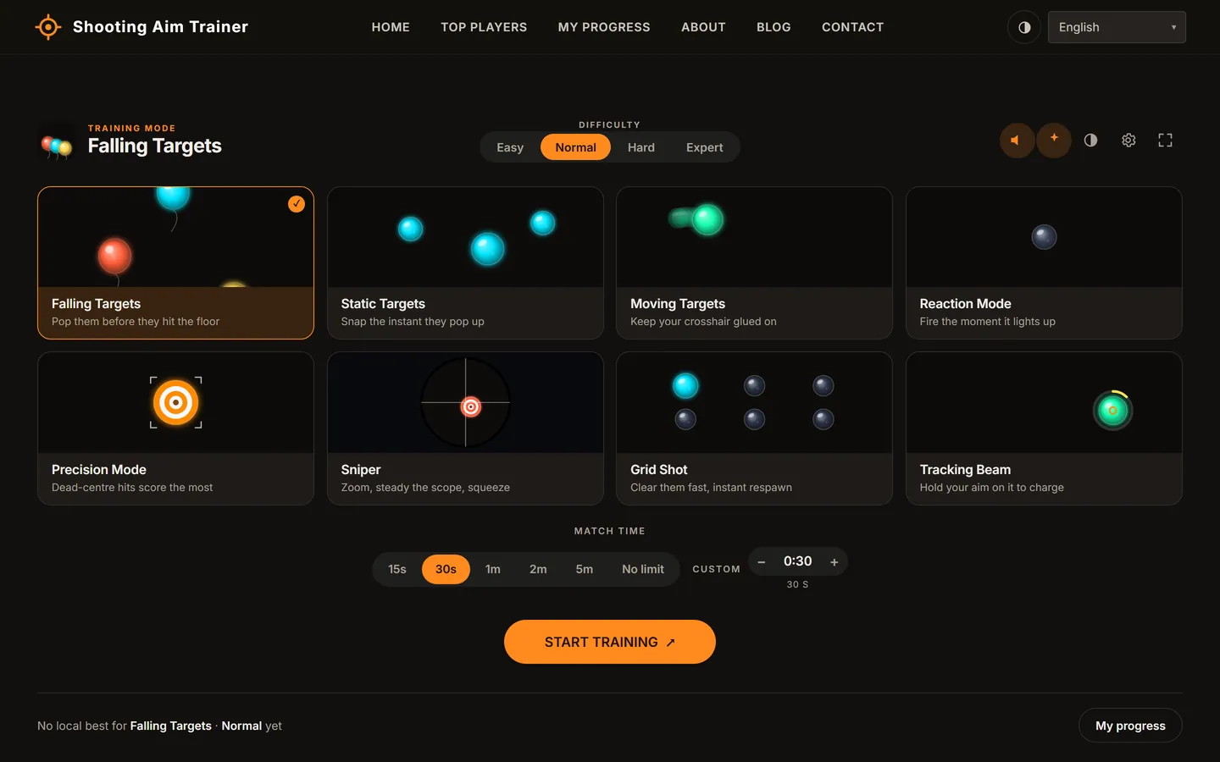Click the green orb in Tracking Beam card
The image size is (1220, 762).
tap(1112, 411)
